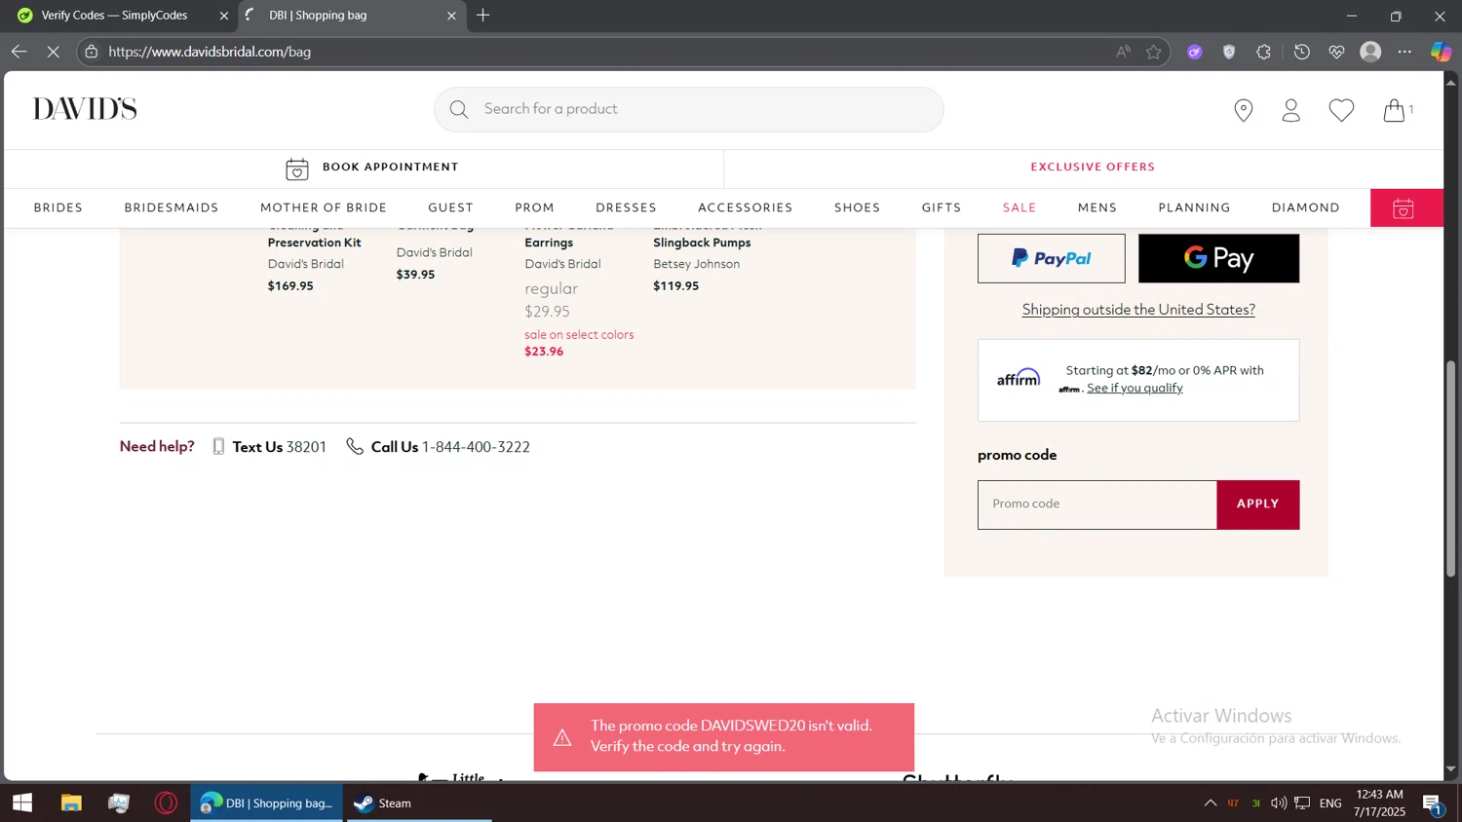The height and width of the screenshot is (822, 1462).
Task: Click Call Us phone number 1-844-400-3222
Action: 476,447
